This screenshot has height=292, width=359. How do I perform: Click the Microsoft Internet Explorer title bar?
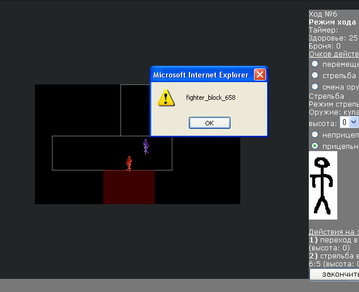tap(201, 75)
